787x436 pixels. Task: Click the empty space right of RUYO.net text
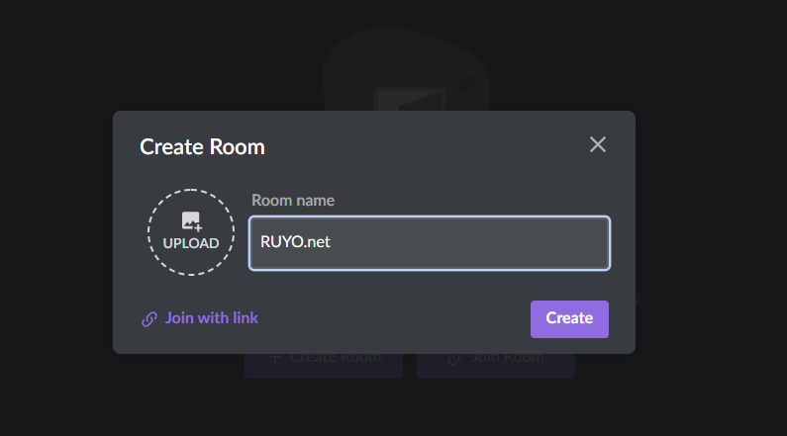click(x=475, y=242)
